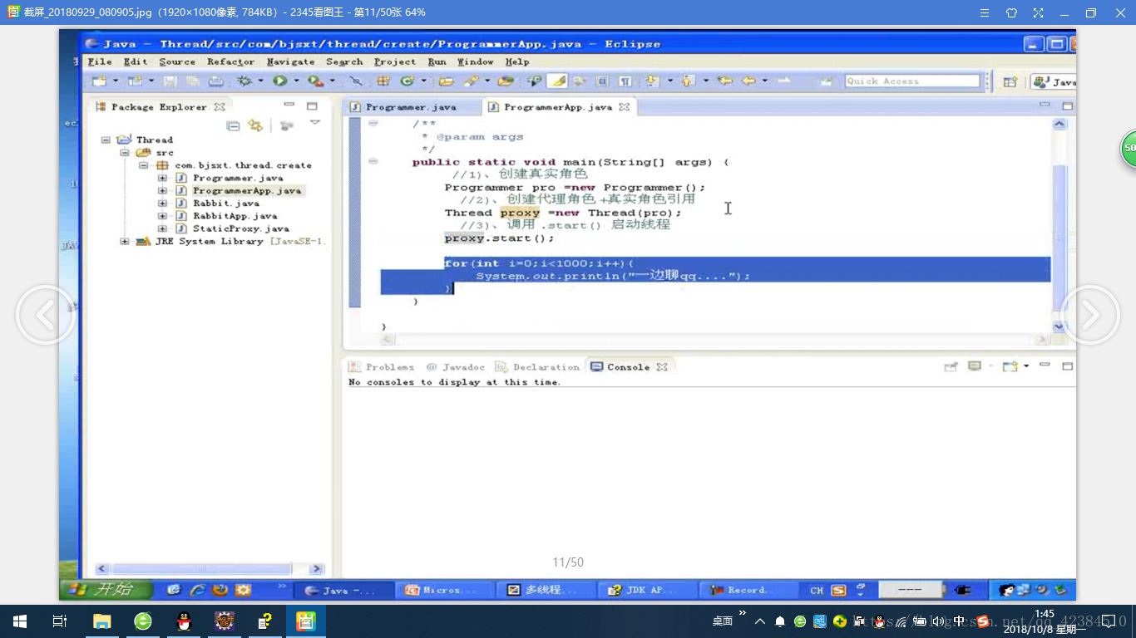Click the Next Annotation toolbar icon
Screen dimensions: 1136x638
(653, 81)
